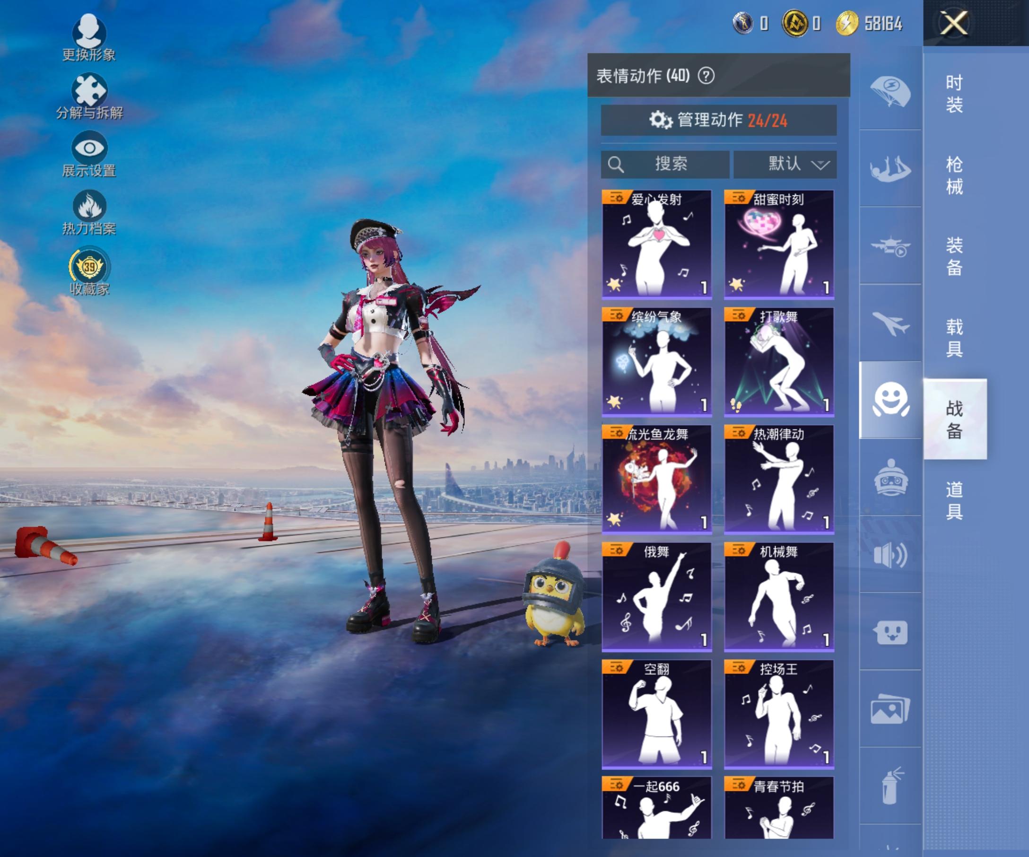Screen dimensions: 1029x857
Task: Open the airplane skin category icon
Action: click(890, 323)
